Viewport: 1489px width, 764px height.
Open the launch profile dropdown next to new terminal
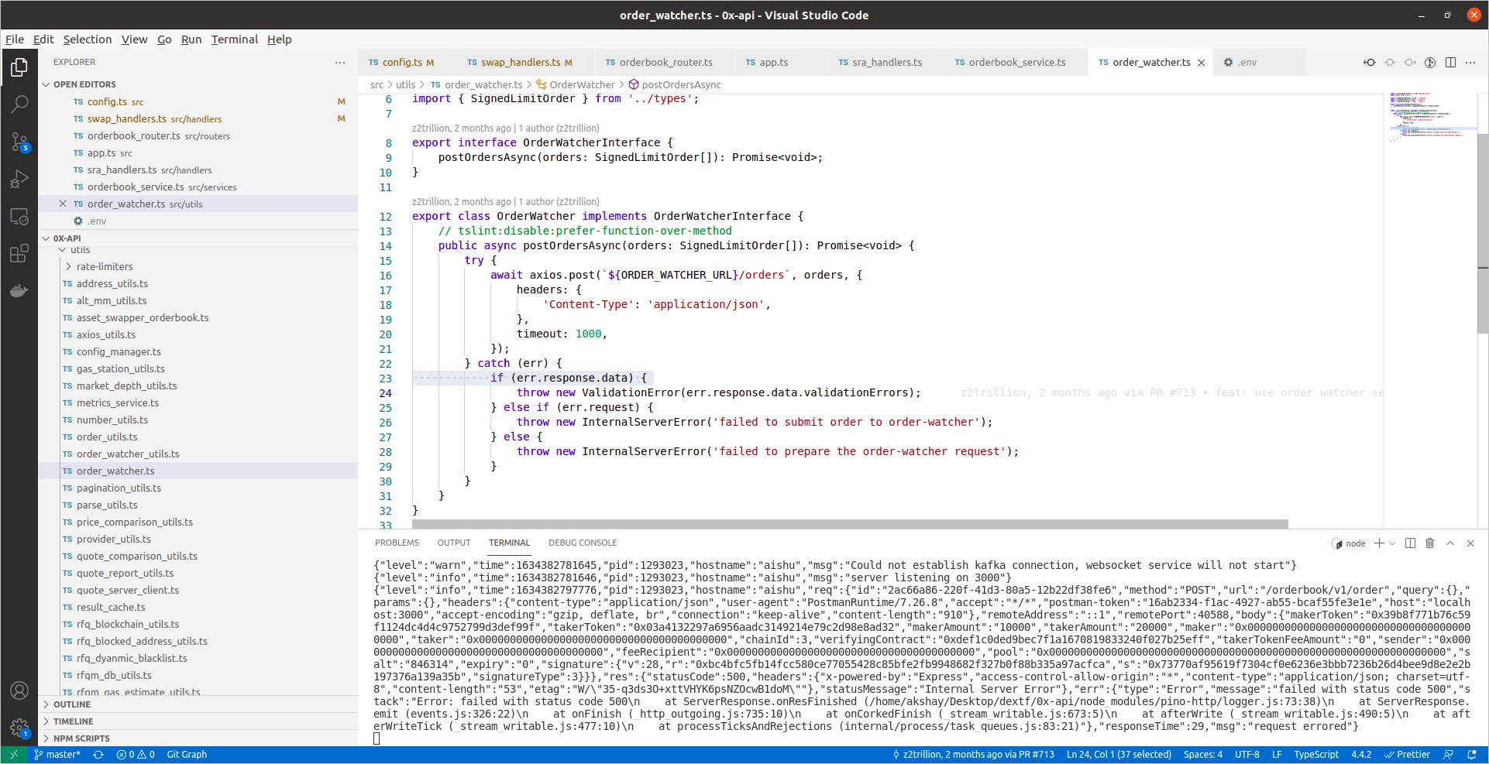coord(1392,543)
